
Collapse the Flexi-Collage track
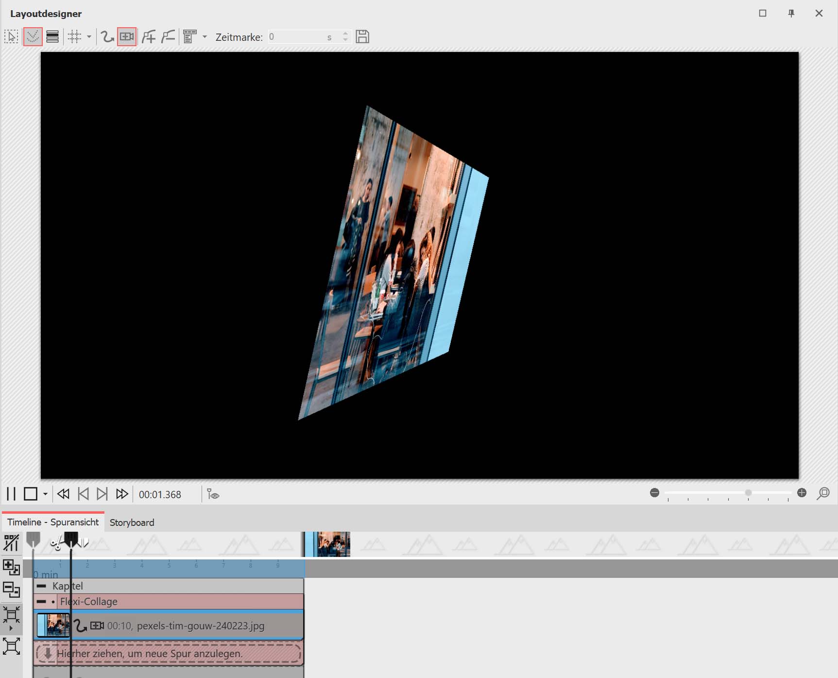(42, 602)
